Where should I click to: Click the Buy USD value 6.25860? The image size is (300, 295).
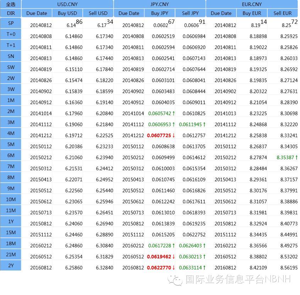[x=74, y=268]
